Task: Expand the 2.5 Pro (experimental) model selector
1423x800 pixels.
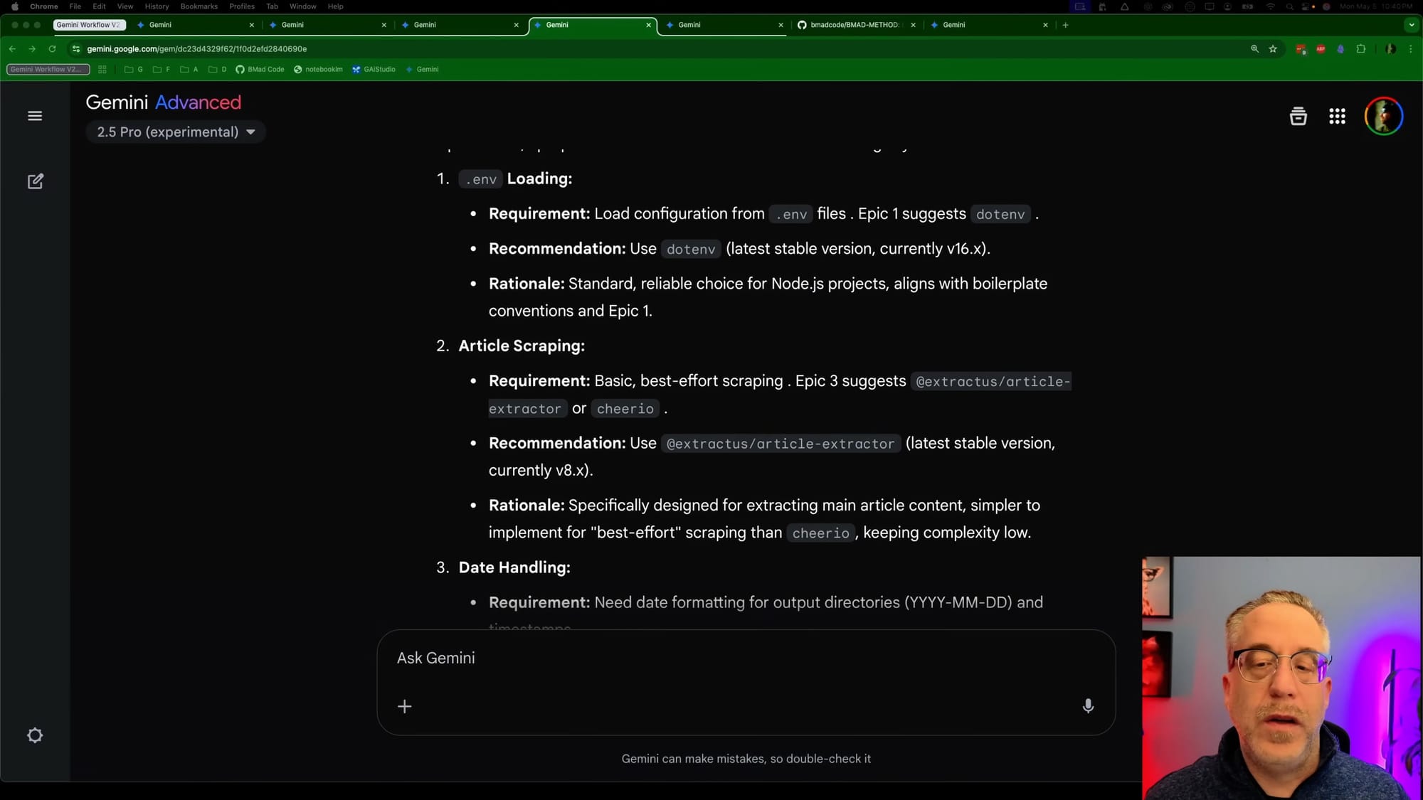Action: [176, 132]
